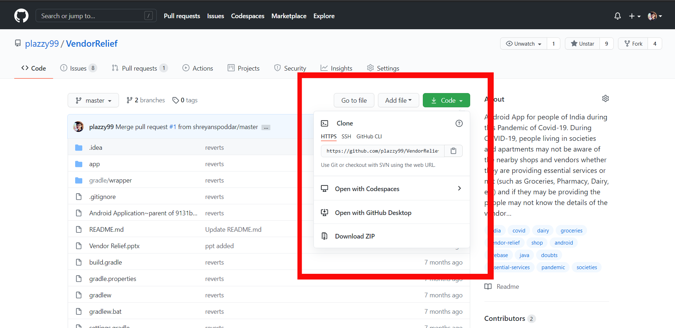Screen dimensions: 675x328
Task: Expand commit message ellipsis button
Action: 266,127
